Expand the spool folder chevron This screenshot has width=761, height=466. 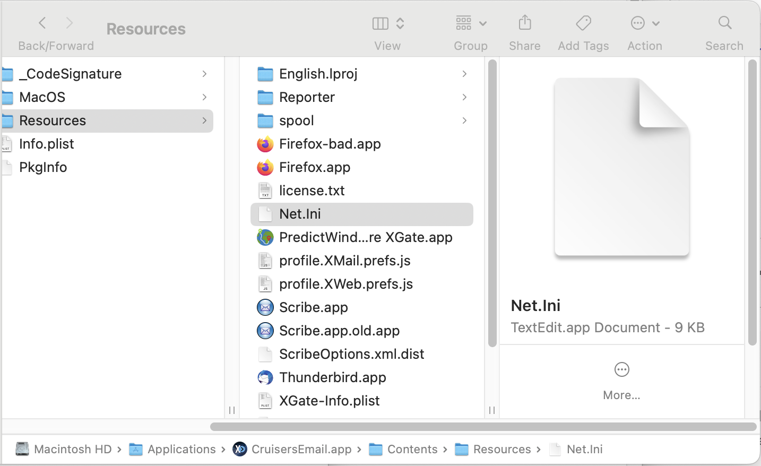tap(464, 120)
